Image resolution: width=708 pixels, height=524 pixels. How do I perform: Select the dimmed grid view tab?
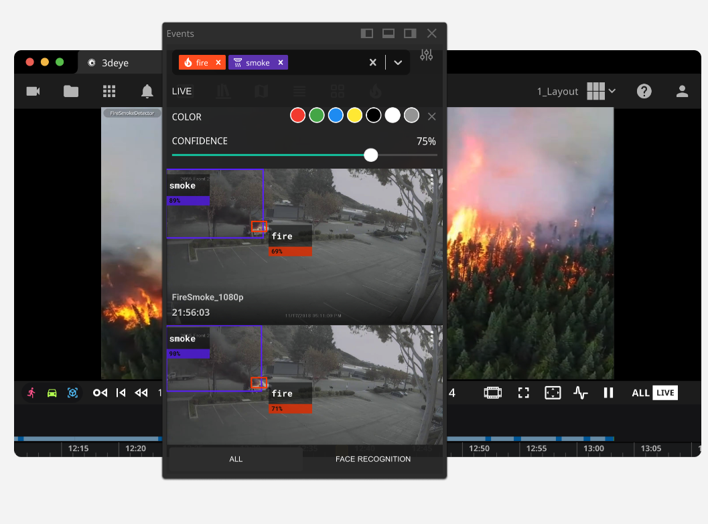[x=338, y=91]
